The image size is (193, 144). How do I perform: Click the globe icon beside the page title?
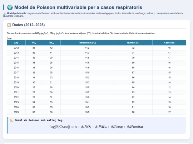(10, 7)
